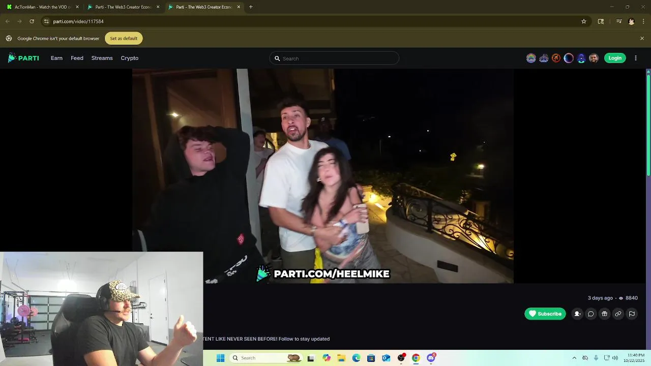Open the rainbow-colored streamer avatar
This screenshot has width=651, height=366.
point(531,58)
